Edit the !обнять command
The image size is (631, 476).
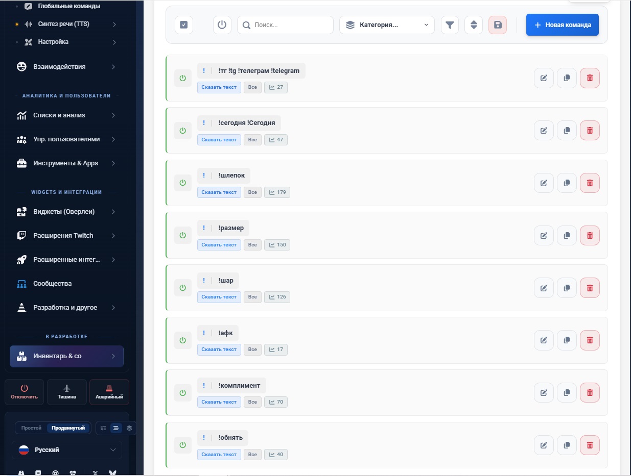pyautogui.click(x=544, y=445)
